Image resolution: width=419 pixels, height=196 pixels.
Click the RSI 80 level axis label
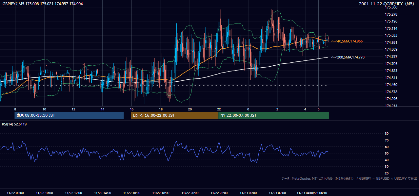click(x=387, y=134)
